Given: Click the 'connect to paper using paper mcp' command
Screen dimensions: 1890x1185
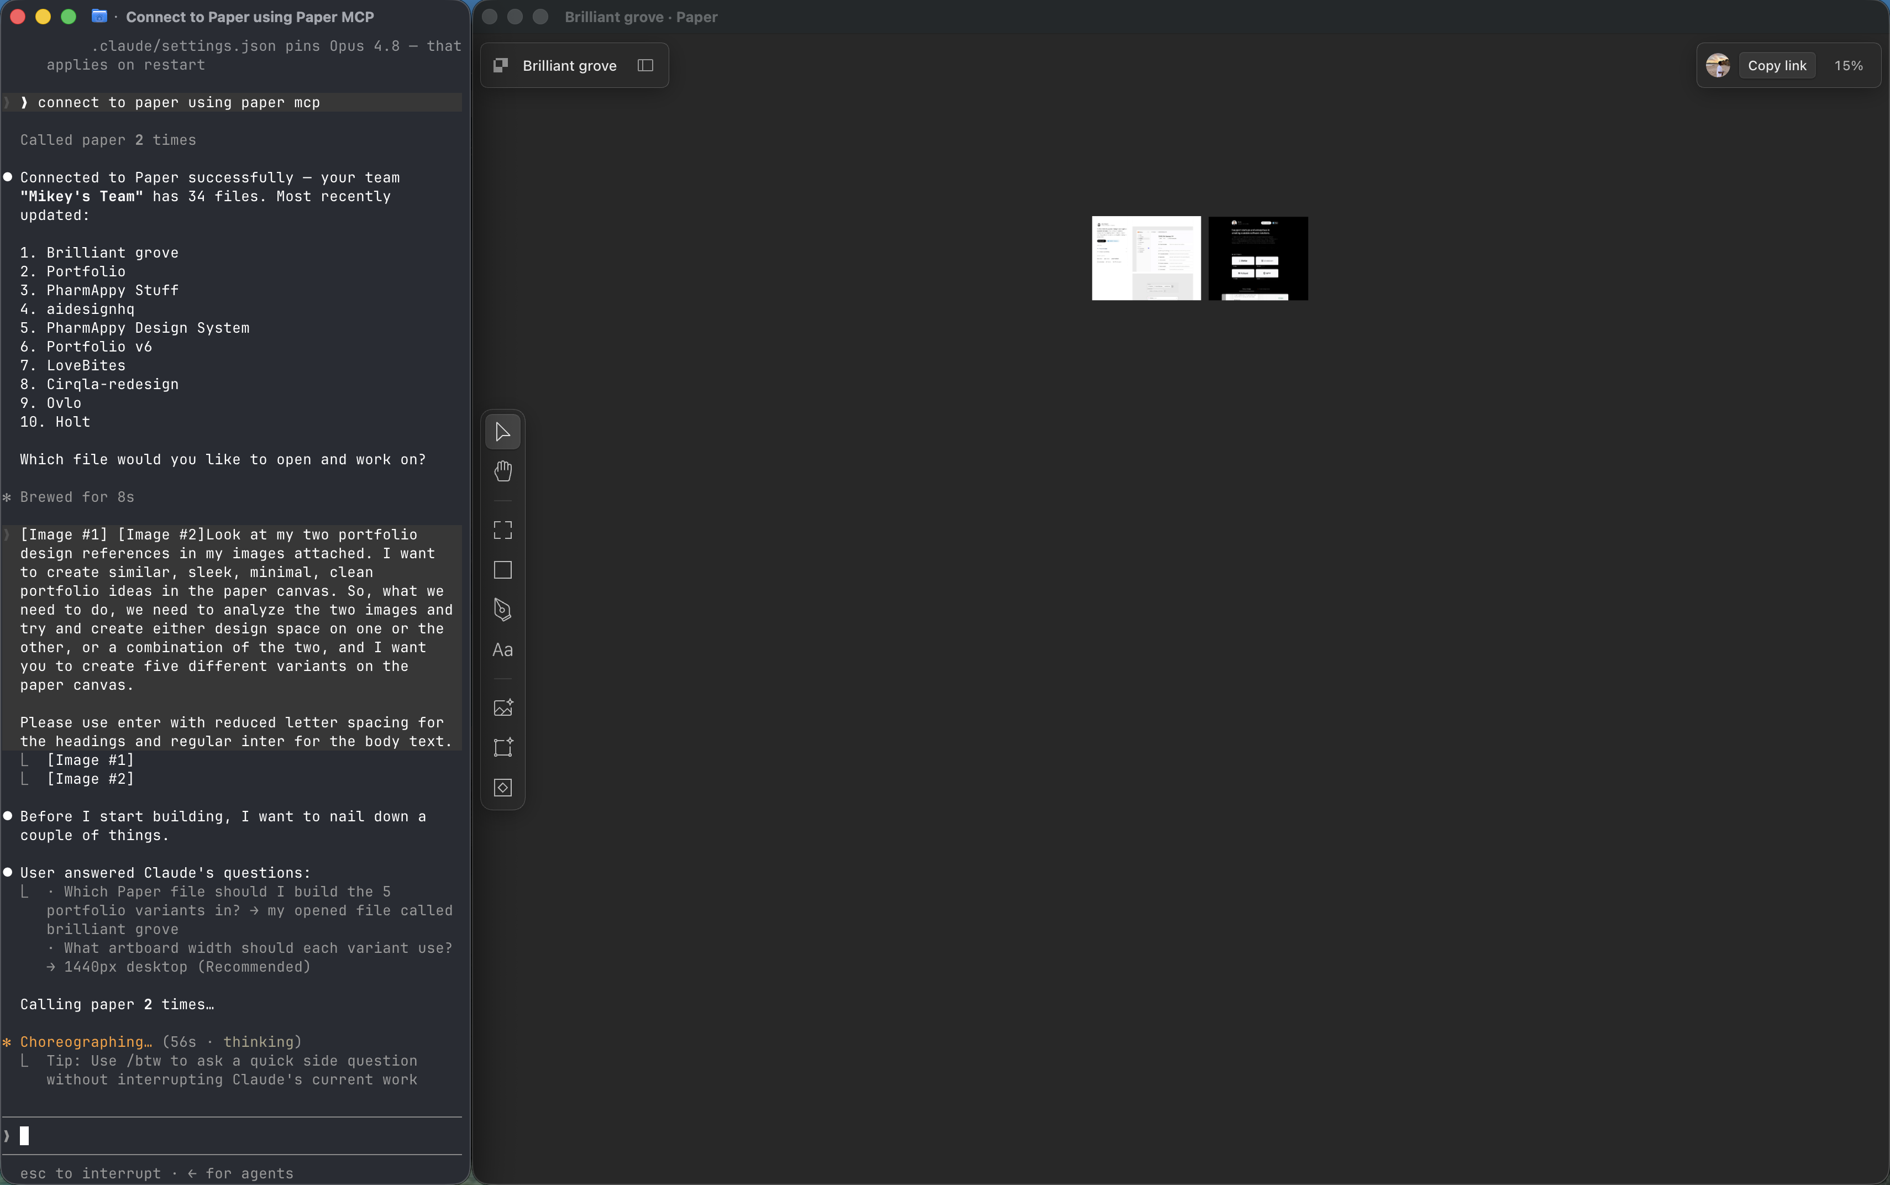Looking at the screenshot, I should (x=179, y=102).
